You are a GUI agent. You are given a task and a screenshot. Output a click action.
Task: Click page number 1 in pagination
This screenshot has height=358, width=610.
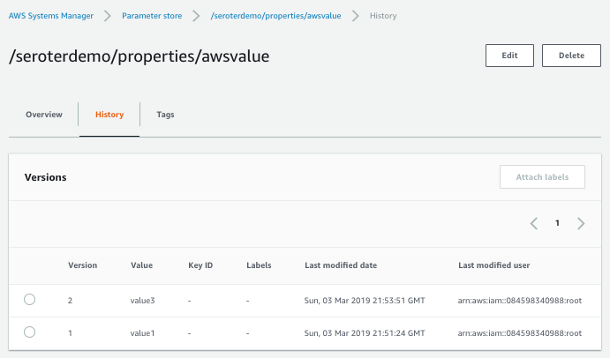click(557, 223)
